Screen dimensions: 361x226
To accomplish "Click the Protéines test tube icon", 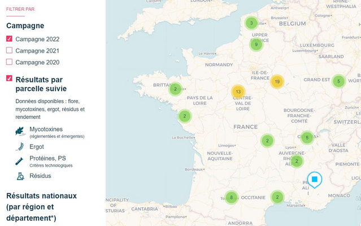I will 20,162.
